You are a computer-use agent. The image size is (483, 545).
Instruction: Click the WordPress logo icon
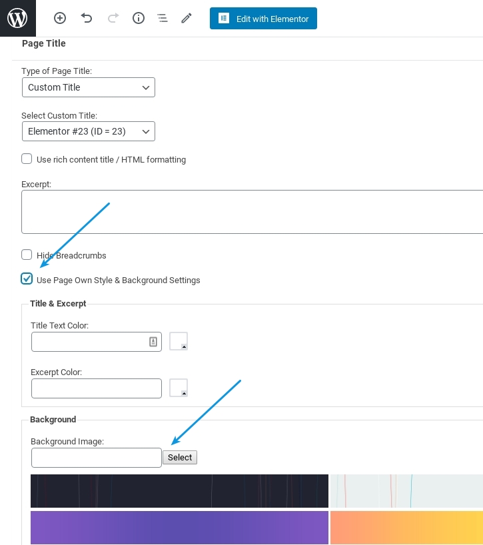click(17, 18)
